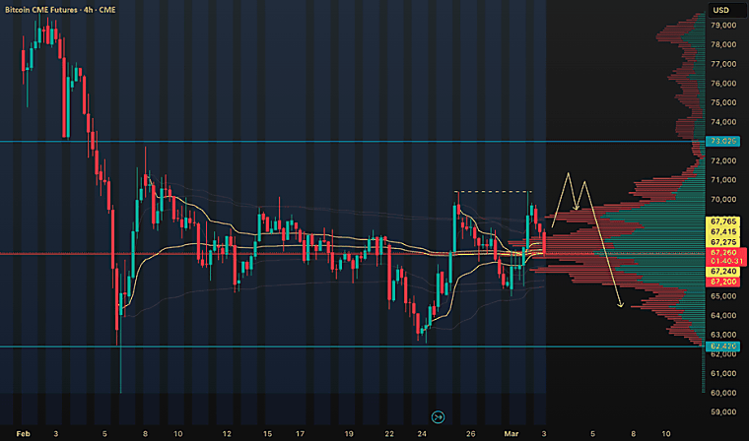Click the 17 date label on time axis
Screen dimensions: 749x441
tap(300, 433)
